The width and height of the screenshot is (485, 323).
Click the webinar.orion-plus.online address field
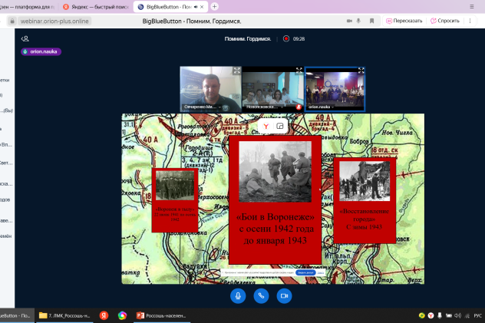[54, 21]
